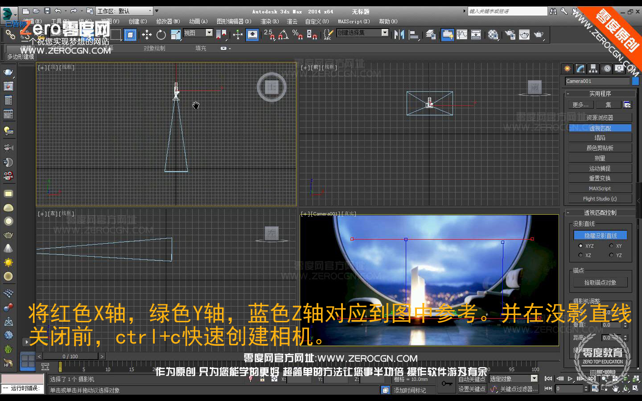Open the MAXScript(X) menu

(x=354, y=21)
